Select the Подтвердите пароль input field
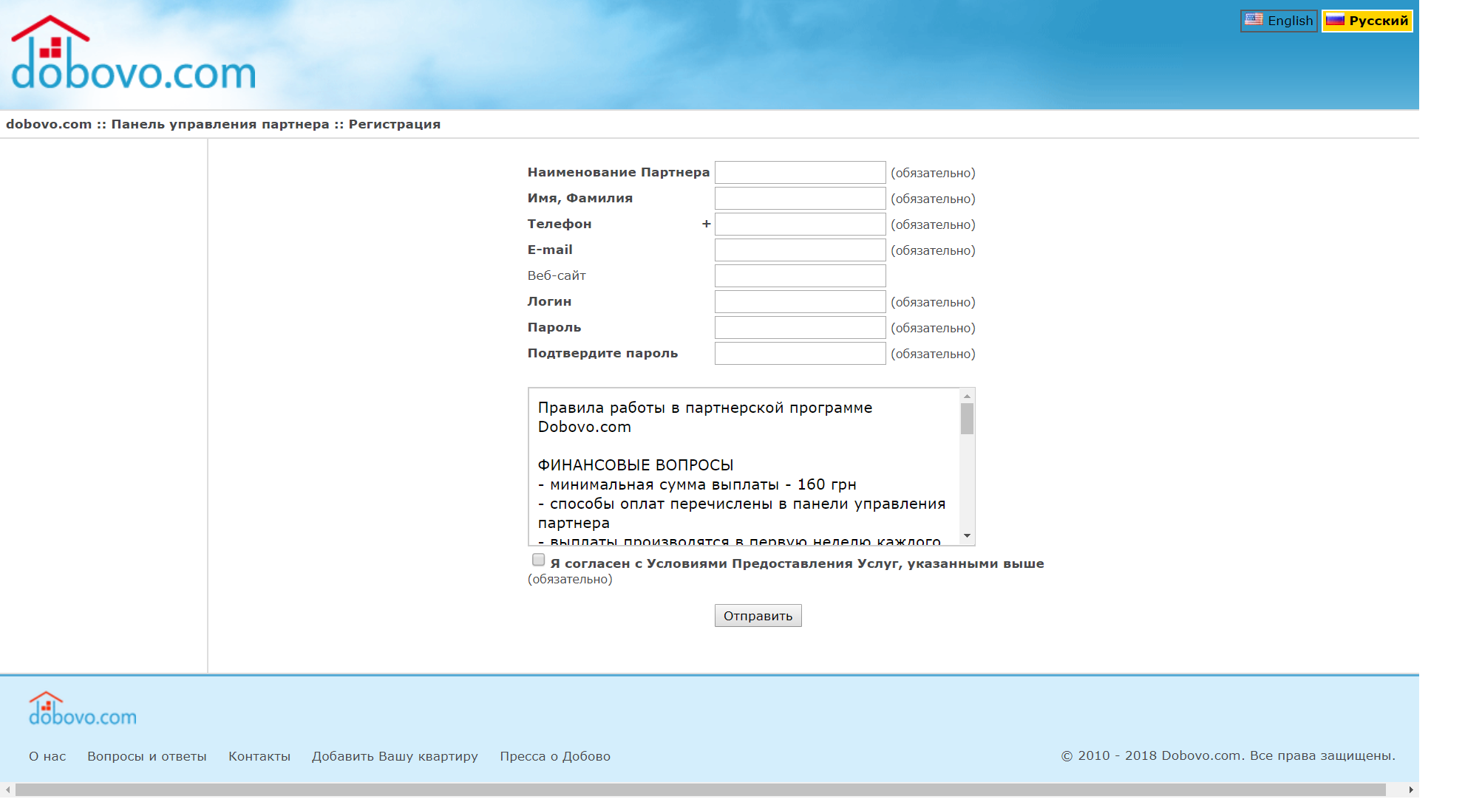The height and width of the screenshot is (799, 1465). pyautogui.click(x=800, y=354)
